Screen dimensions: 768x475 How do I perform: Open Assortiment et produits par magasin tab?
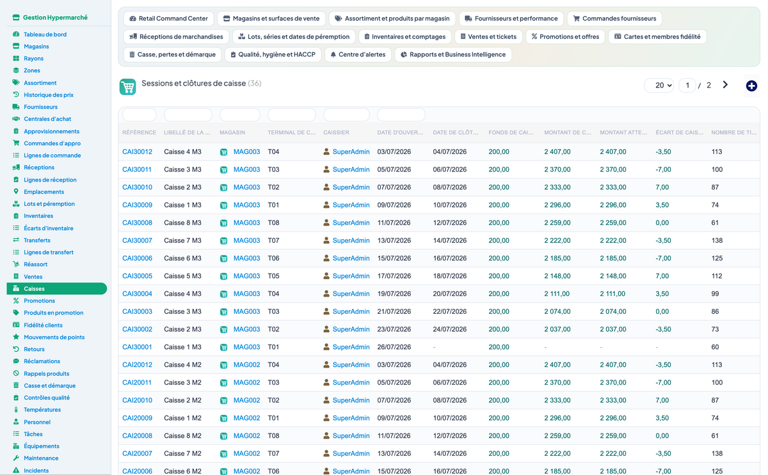pos(392,19)
